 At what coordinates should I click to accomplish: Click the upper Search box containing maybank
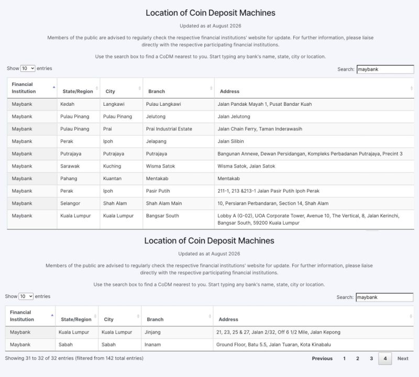(x=385, y=69)
